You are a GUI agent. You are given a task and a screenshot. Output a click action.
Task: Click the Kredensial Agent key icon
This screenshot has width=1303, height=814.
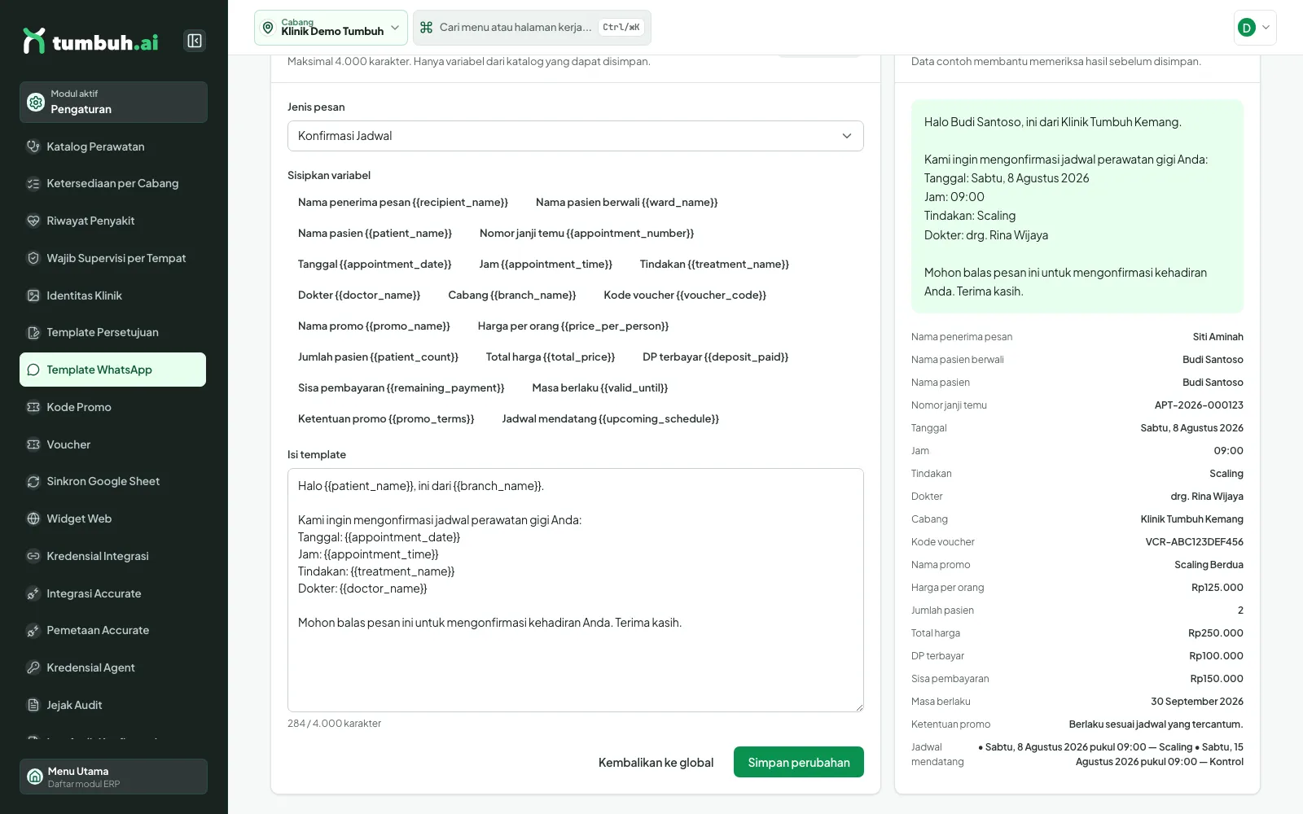(33, 667)
